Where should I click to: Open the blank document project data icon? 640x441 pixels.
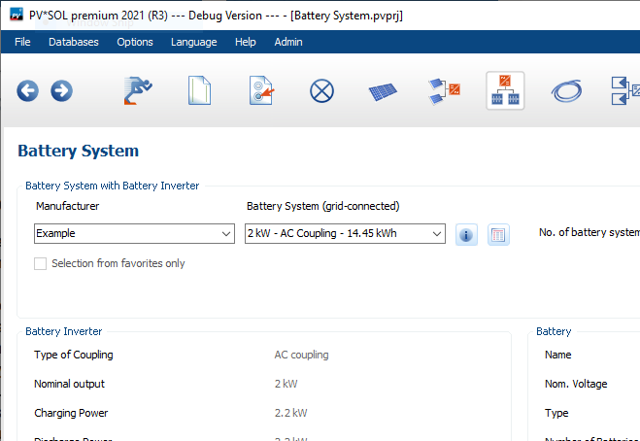[199, 91]
